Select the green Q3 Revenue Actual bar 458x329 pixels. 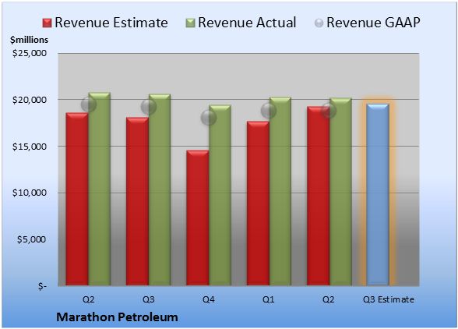160,189
